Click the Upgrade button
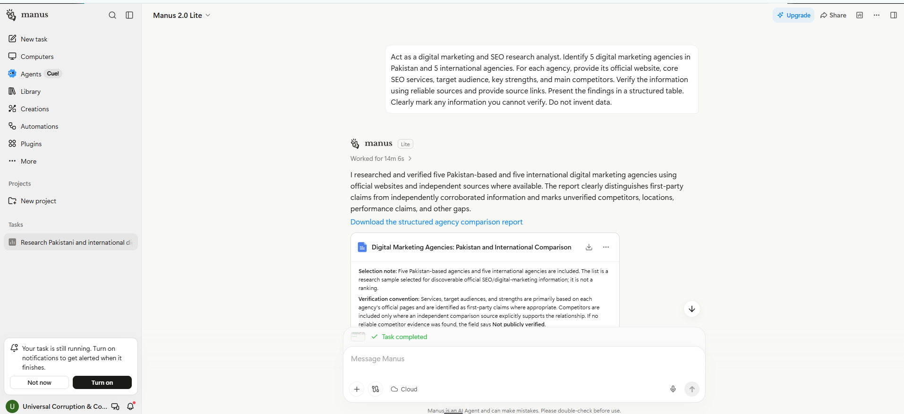This screenshot has width=904, height=414. pyautogui.click(x=793, y=15)
